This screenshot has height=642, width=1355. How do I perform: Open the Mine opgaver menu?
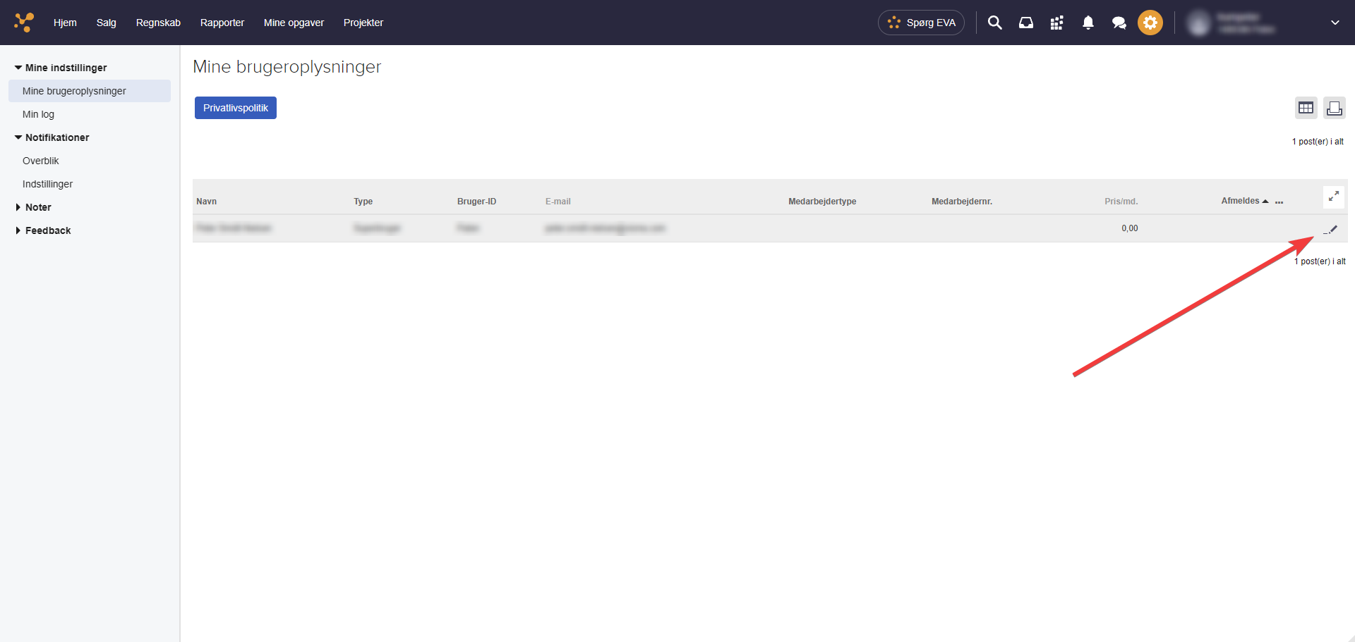294,23
